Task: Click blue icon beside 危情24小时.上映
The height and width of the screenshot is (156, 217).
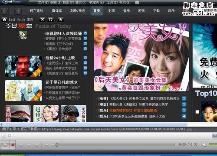Action: [85, 58]
